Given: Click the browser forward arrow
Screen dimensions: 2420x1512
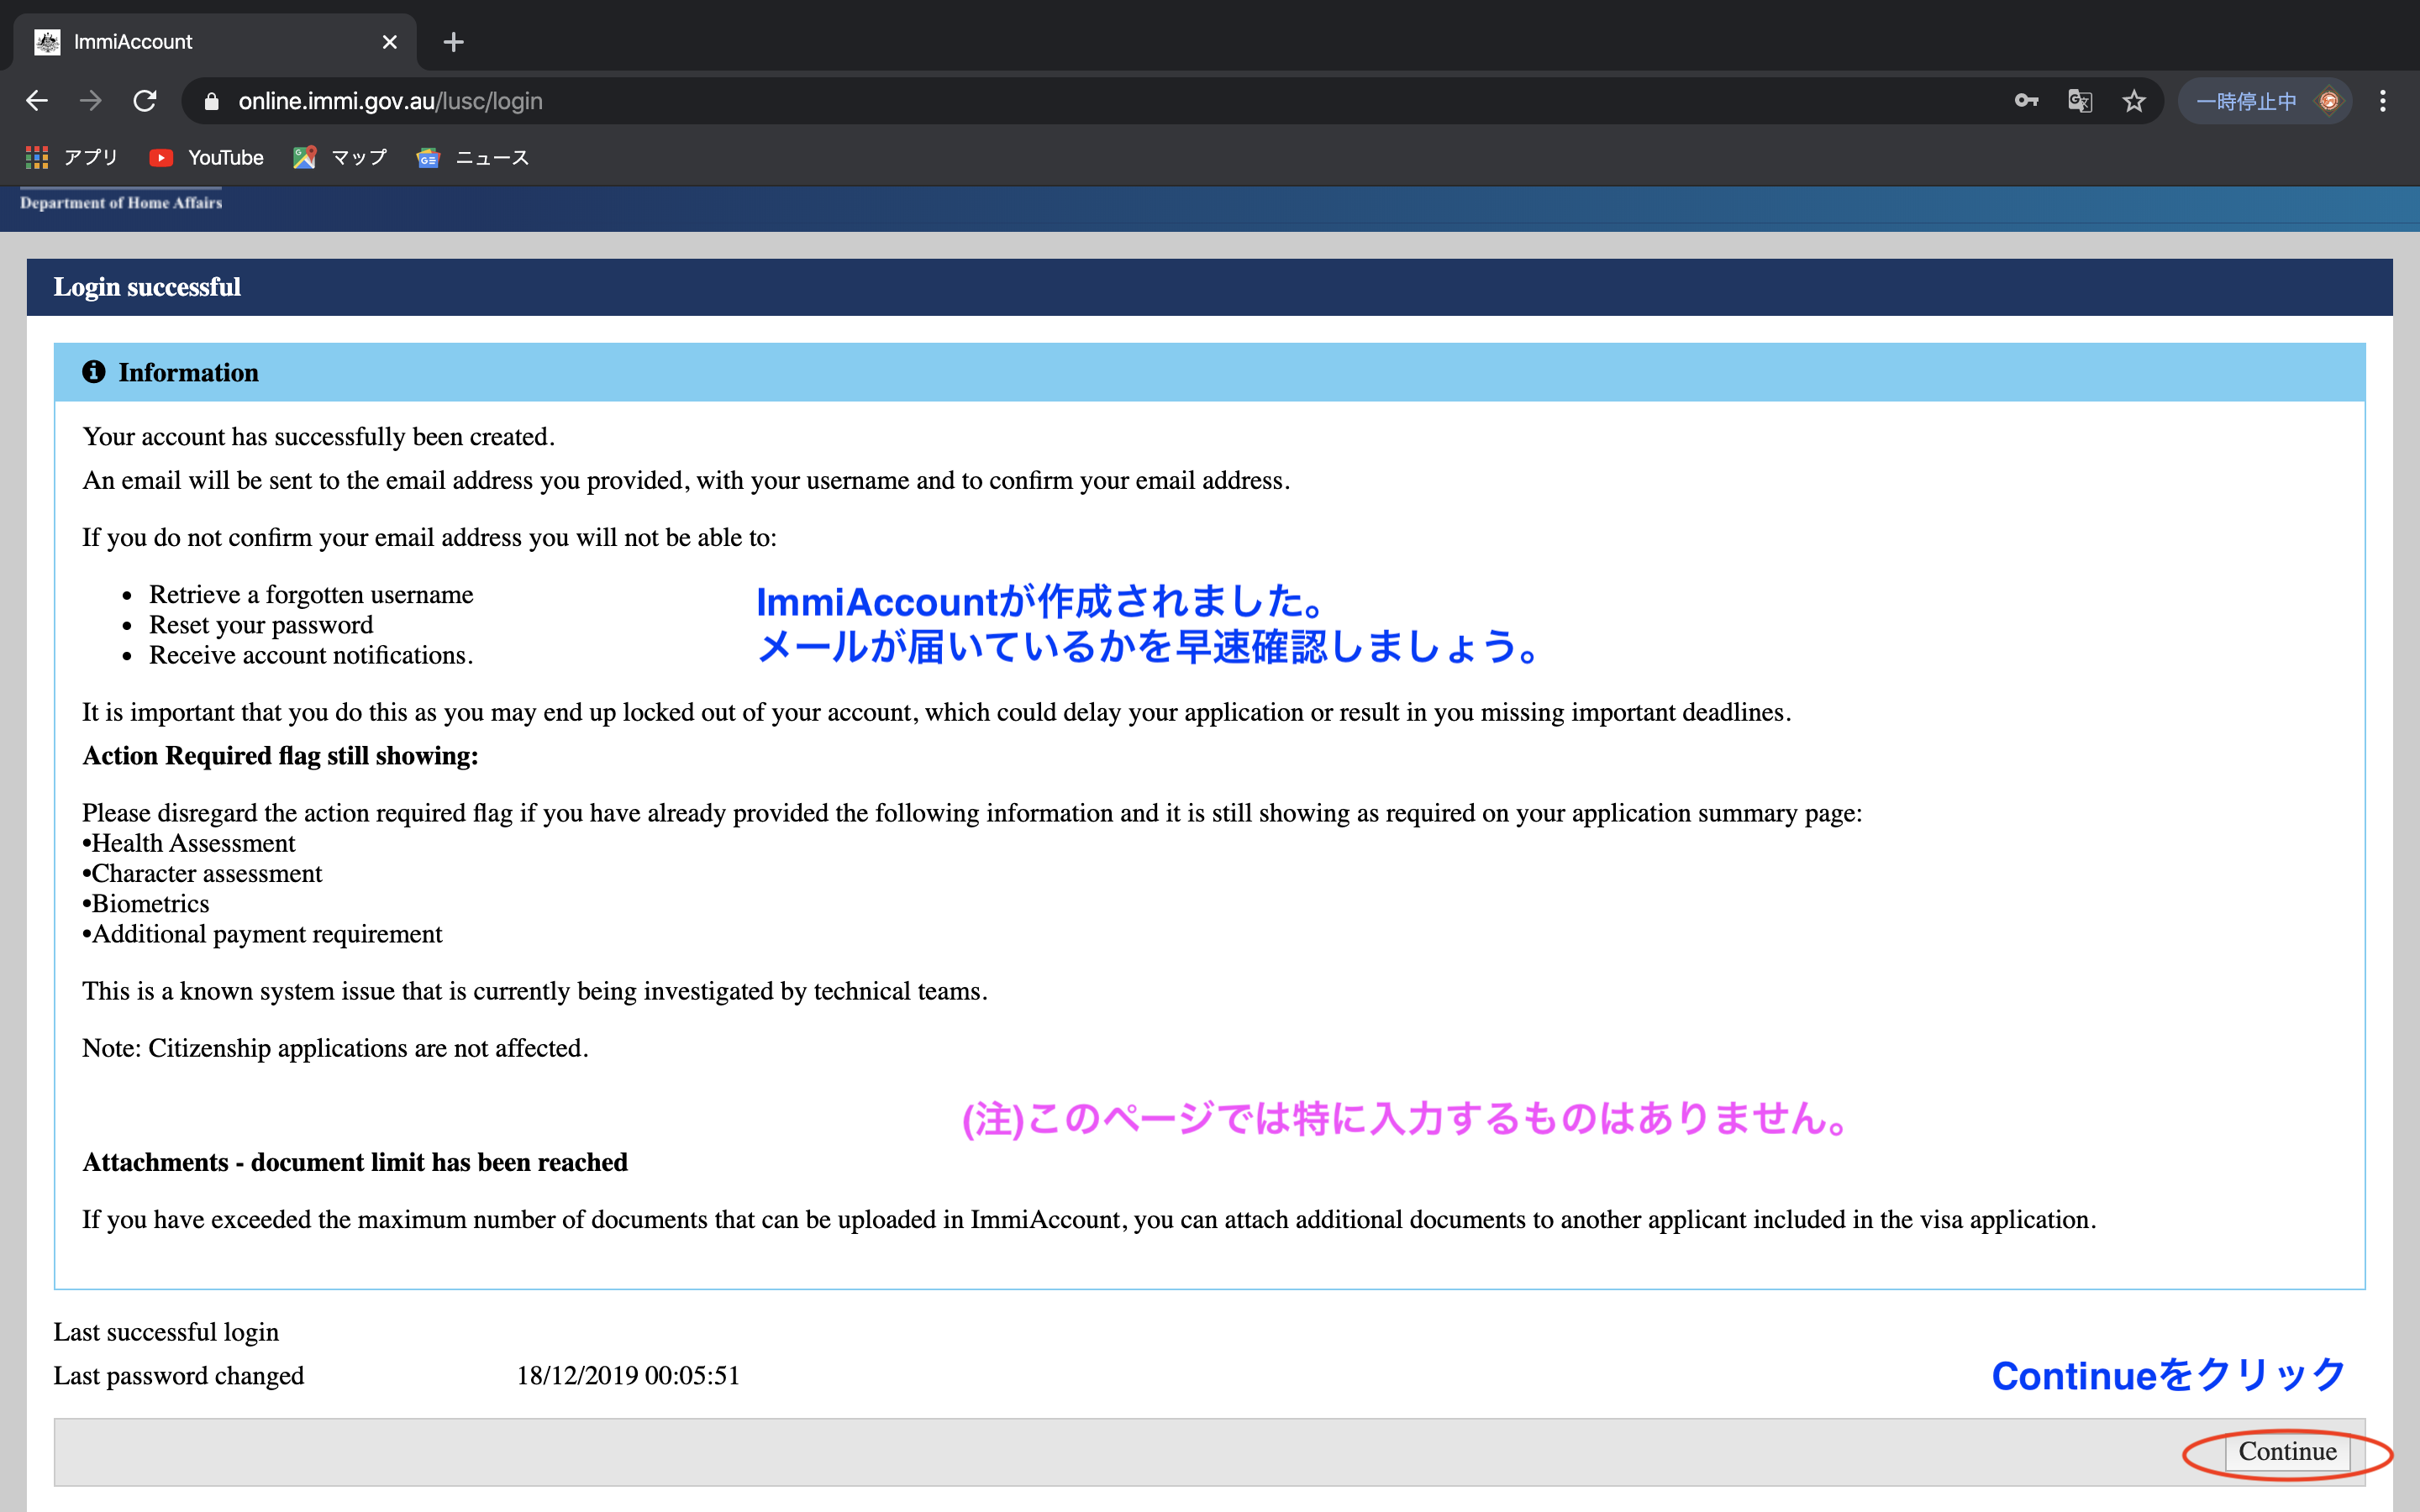Looking at the screenshot, I should [91, 101].
